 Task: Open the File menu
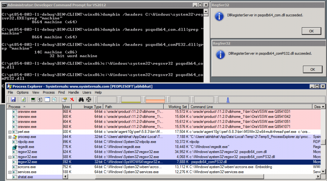tap(10, 92)
